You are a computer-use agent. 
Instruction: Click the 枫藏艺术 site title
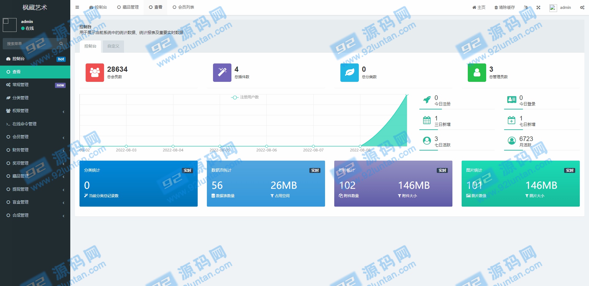coord(35,7)
